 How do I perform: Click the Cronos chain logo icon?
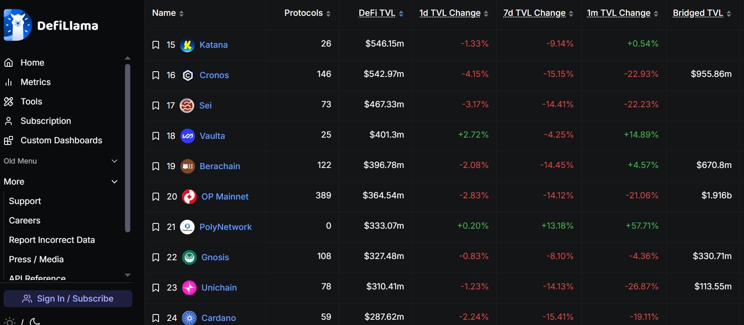click(188, 75)
